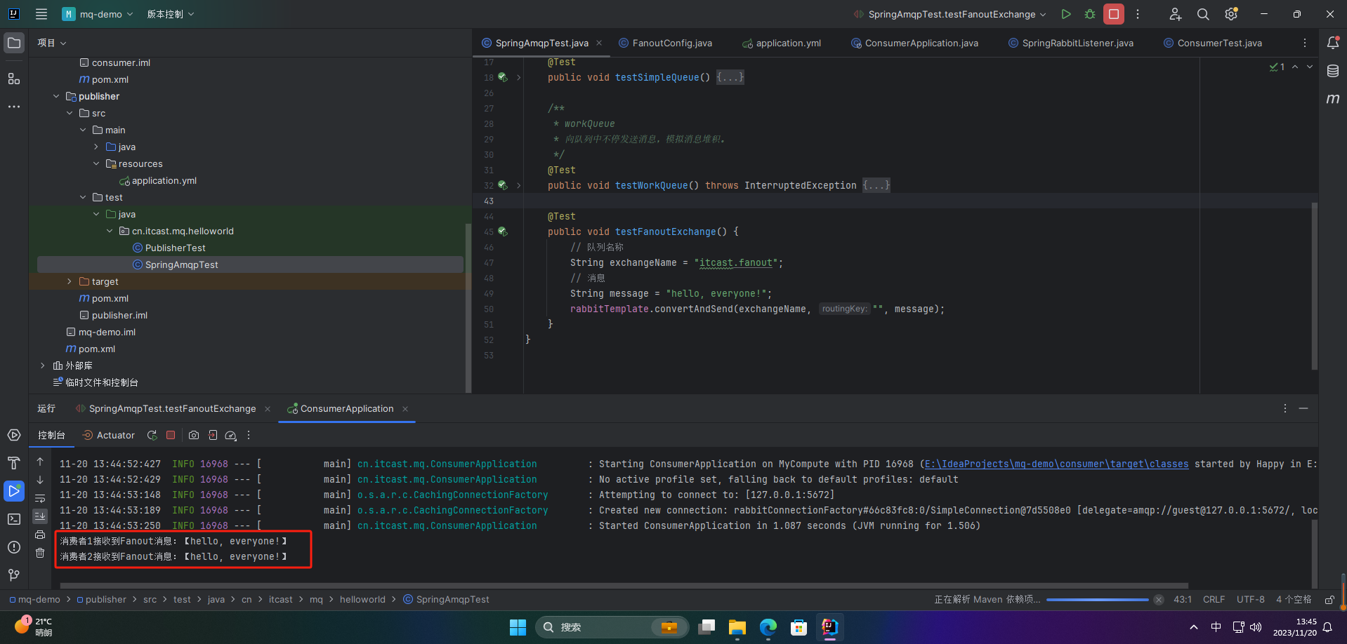This screenshot has width=1347, height=644.
Task: Open the Project tool window icon
Action: coord(14,43)
